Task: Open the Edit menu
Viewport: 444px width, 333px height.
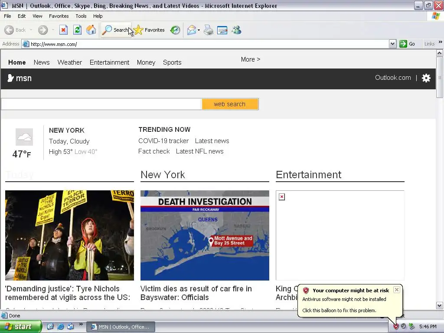Action: [x=22, y=16]
